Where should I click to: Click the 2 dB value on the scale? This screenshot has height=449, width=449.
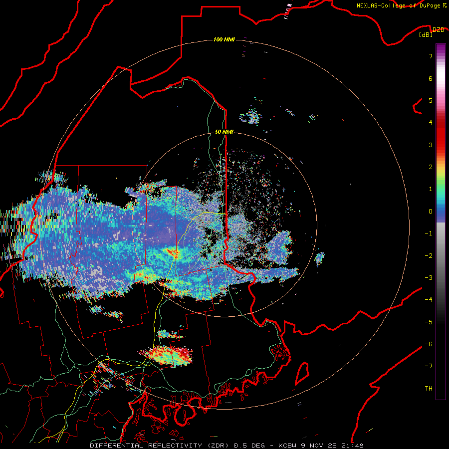point(431,167)
